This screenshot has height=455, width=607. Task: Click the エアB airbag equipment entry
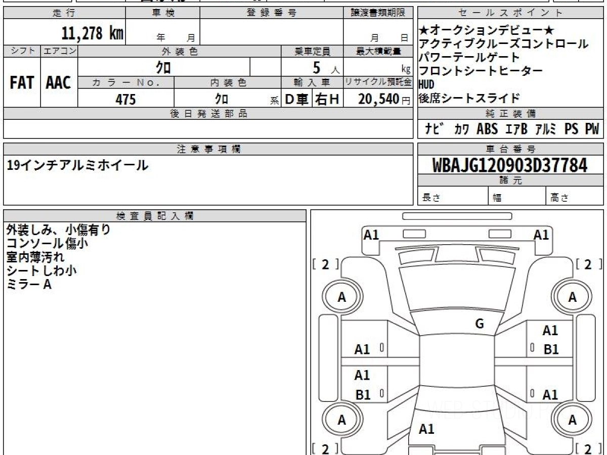click(517, 129)
